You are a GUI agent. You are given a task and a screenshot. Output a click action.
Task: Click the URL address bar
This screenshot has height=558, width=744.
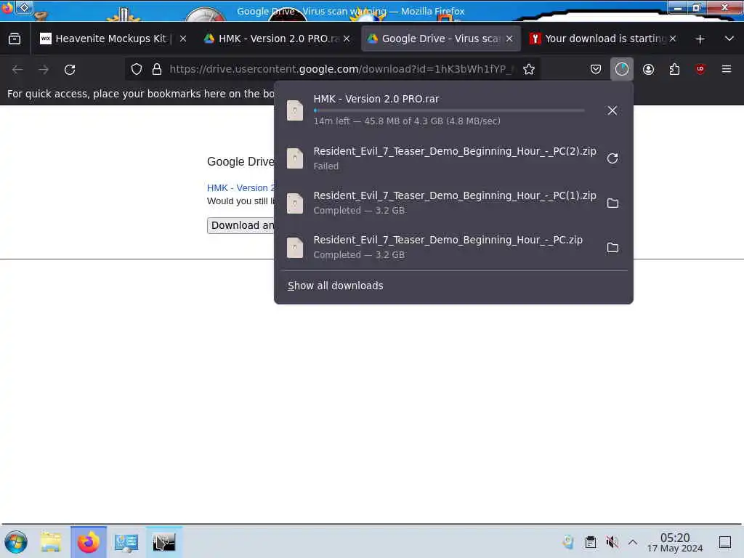pyautogui.click(x=341, y=69)
